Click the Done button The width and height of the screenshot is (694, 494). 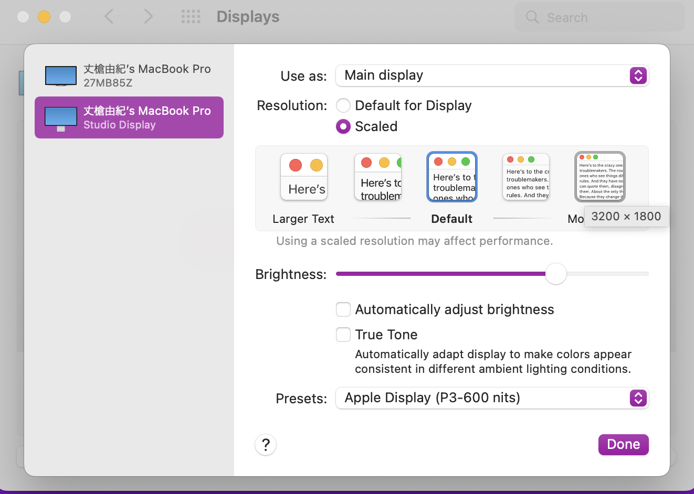coord(624,445)
